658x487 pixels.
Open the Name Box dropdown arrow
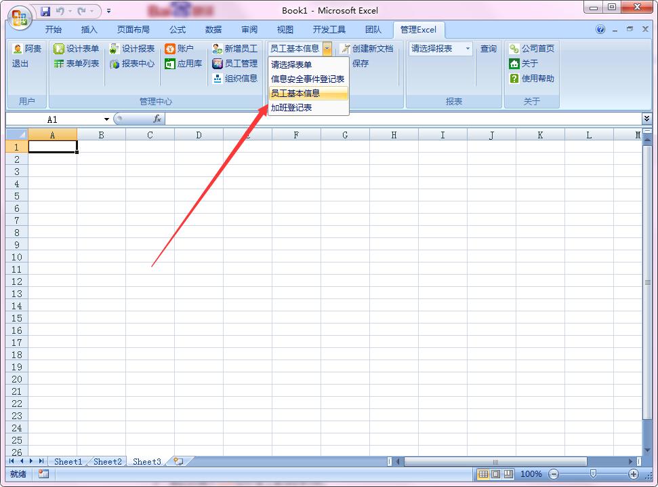pyautogui.click(x=106, y=119)
